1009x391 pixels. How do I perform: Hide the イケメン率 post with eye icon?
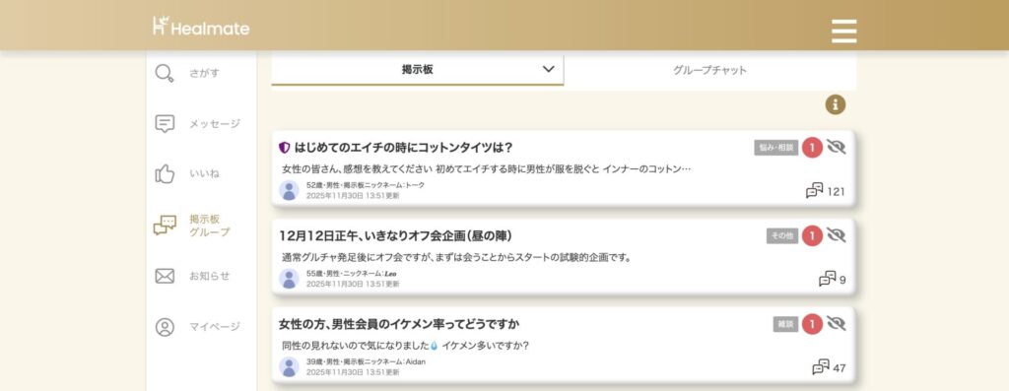point(836,323)
